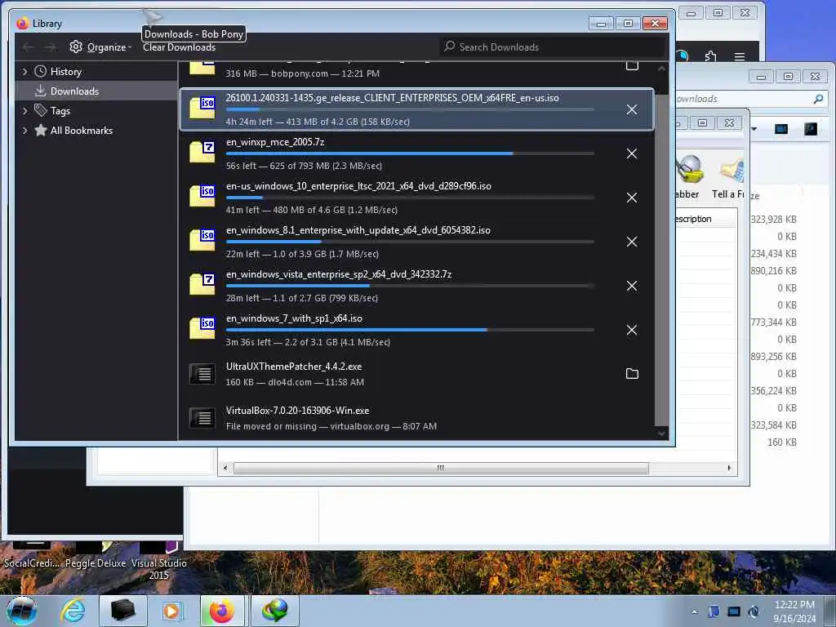Click the 7z archive icon of en_winxp_mce_2005.7z
This screenshot has height=627, width=836.
[202, 151]
